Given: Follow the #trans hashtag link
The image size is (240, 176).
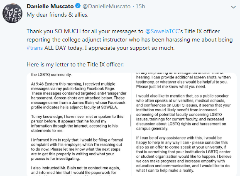Looking at the screenshot, I should click(x=34, y=48).
